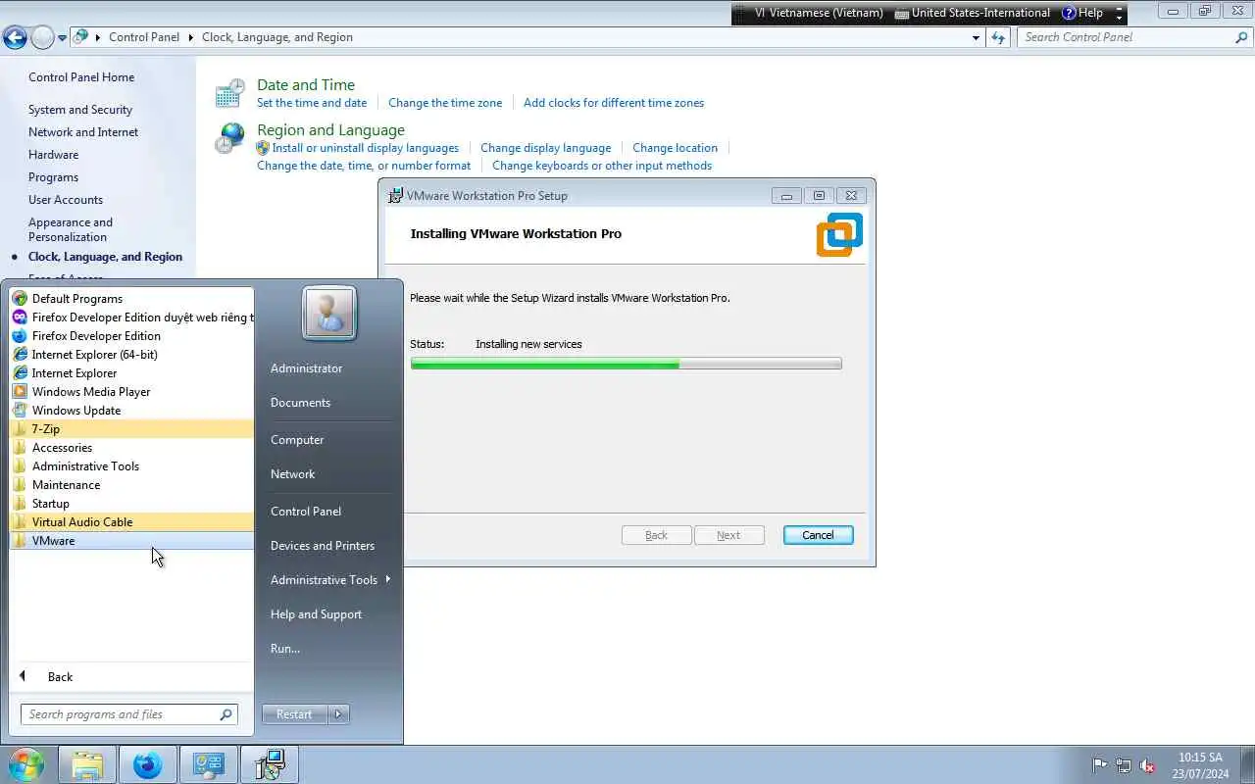This screenshot has height=784, width=1255.
Task: Click the Back arrow in Control Panel
Action: pyautogui.click(x=15, y=37)
